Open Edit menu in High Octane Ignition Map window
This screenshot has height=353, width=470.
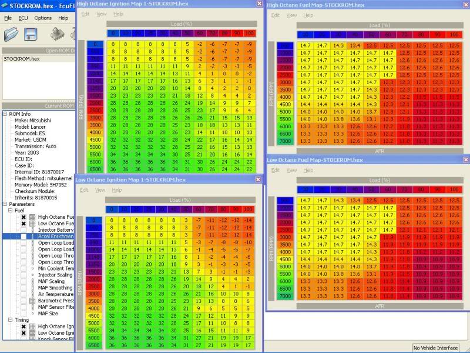85,14
